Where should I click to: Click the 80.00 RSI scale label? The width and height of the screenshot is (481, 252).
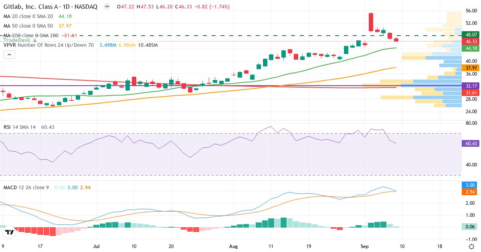[x=471, y=123]
